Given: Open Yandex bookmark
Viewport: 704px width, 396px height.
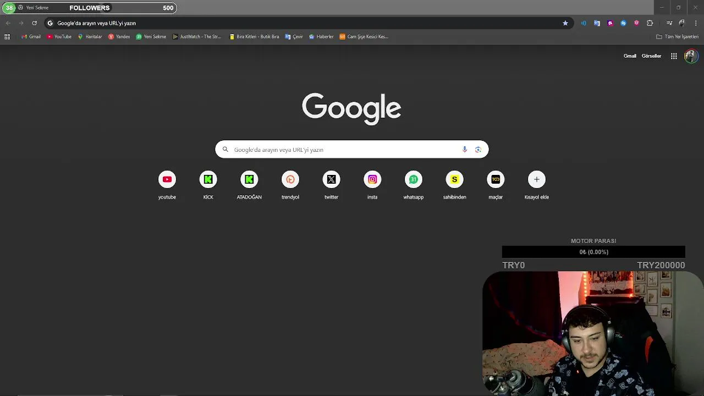Looking at the screenshot, I should pyautogui.click(x=119, y=37).
